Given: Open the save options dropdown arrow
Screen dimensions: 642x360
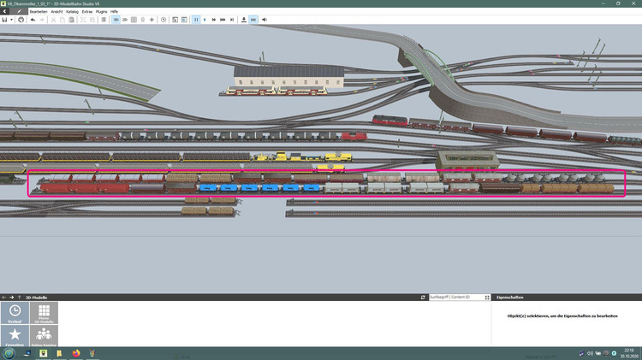Looking at the screenshot, I should [x=12, y=19].
